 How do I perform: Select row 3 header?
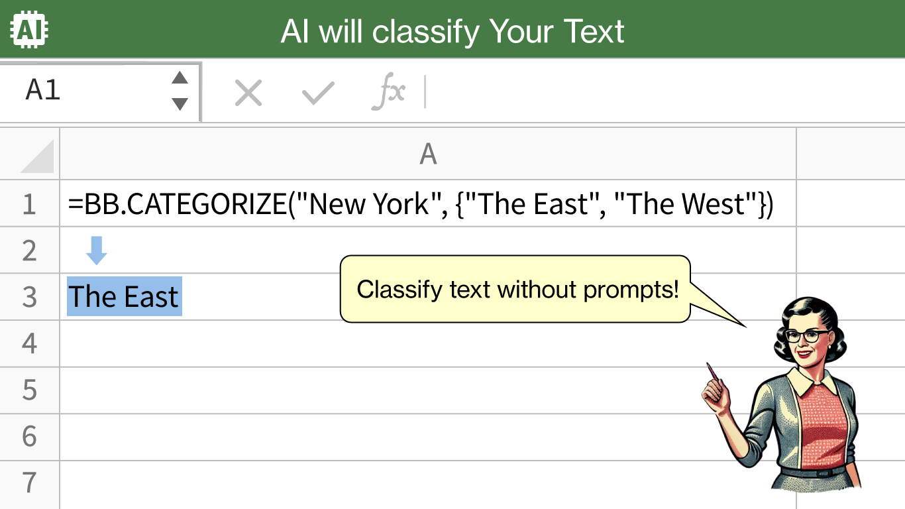point(30,297)
